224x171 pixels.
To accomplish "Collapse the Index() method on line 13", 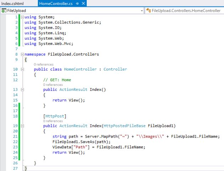I will coord(22,90).
